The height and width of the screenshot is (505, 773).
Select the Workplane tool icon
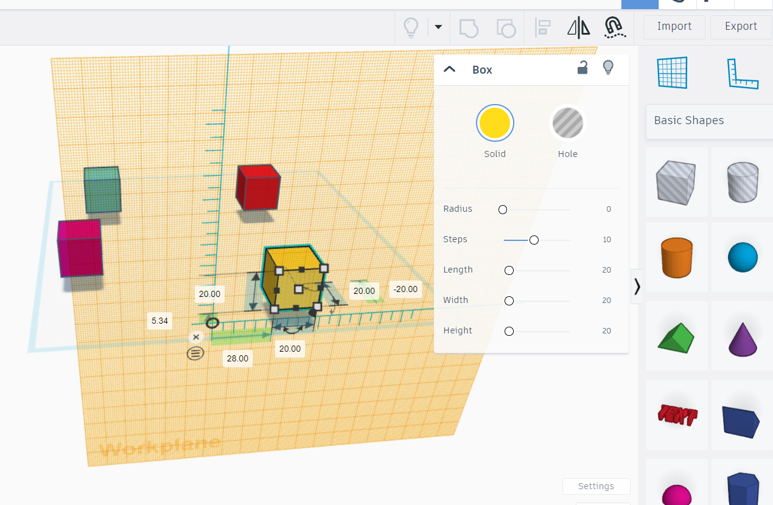[672, 73]
